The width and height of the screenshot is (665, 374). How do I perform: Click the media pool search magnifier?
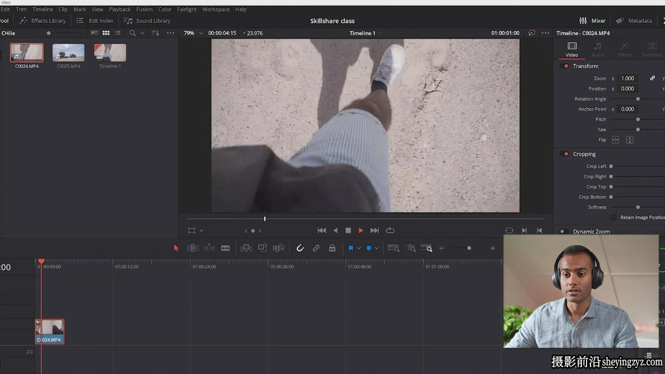coord(132,33)
